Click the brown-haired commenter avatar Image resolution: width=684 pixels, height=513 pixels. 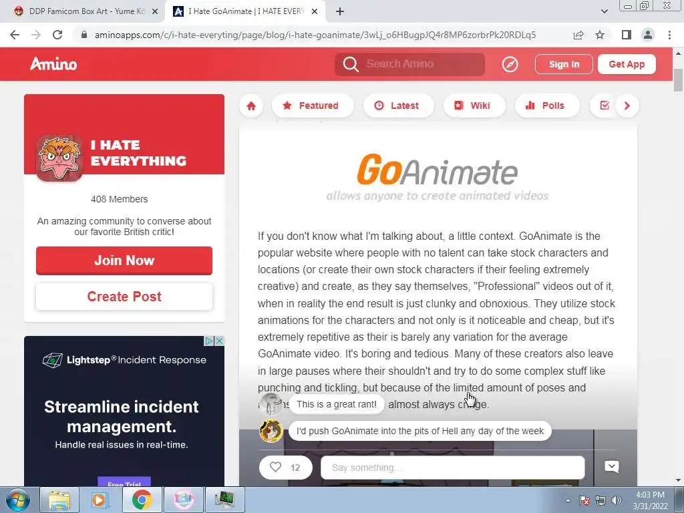(x=271, y=431)
